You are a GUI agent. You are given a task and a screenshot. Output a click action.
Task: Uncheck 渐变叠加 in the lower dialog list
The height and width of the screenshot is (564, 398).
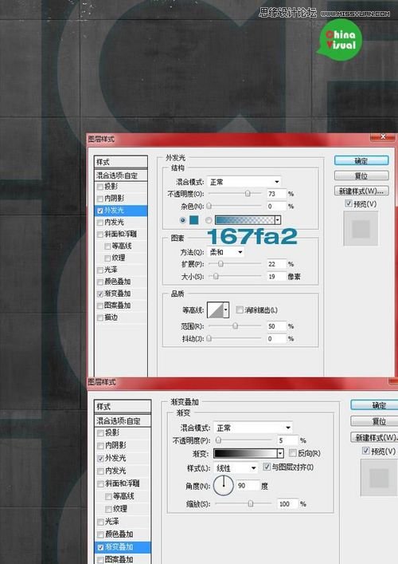[x=100, y=547]
